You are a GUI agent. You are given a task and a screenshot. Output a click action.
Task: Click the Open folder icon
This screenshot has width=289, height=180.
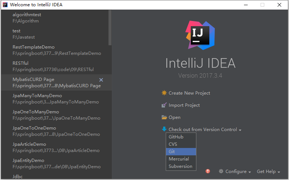[164, 117]
